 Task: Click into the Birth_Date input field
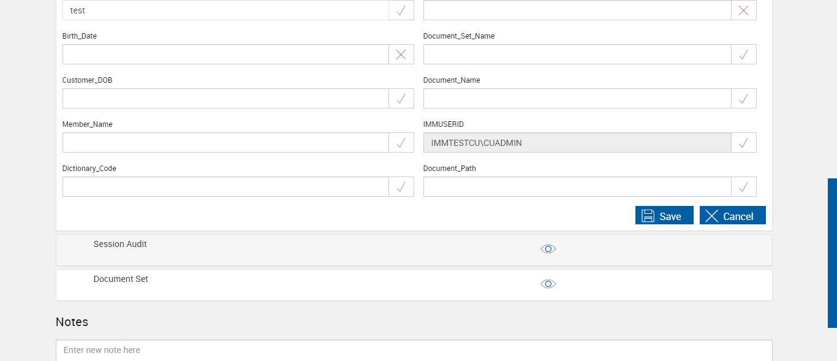click(x=225, y=55)
